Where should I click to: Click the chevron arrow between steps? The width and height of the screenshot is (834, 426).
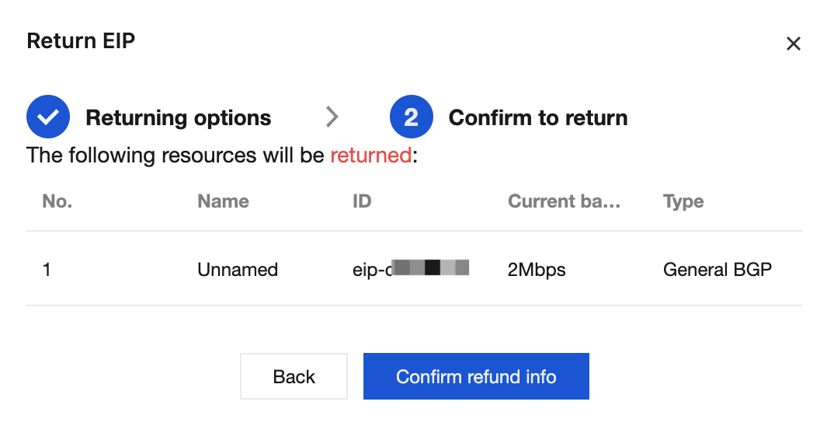pos(332,117)
